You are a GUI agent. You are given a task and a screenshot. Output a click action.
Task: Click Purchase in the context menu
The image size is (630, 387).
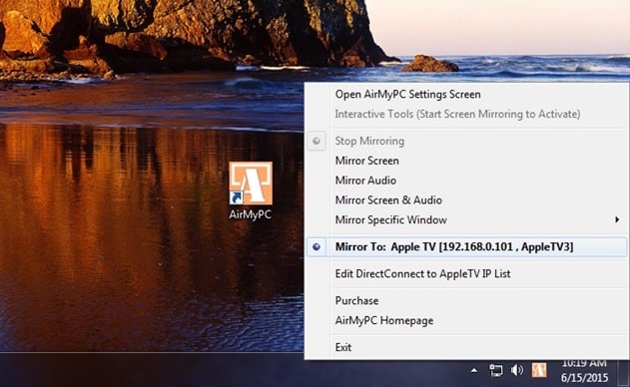click(x=356, y=300)
